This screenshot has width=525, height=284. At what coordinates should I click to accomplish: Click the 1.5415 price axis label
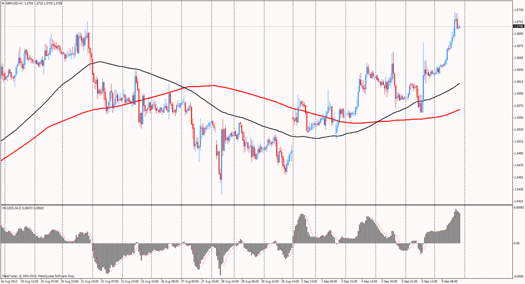pyautogui.click(x=519, y=201)
